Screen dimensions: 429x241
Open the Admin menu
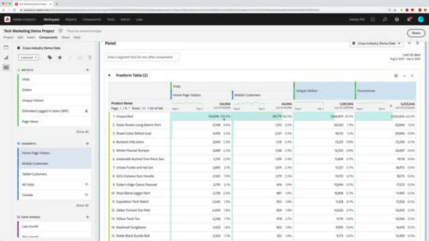coord(125,19)
